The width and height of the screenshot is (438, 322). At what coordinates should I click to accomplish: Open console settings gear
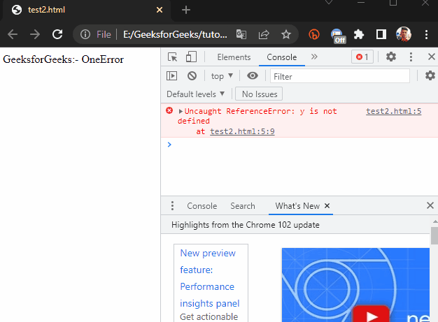(430, 75)
